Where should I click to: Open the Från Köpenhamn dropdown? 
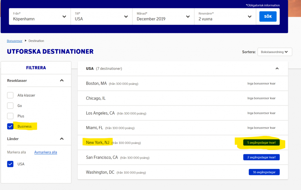[39, 16]
